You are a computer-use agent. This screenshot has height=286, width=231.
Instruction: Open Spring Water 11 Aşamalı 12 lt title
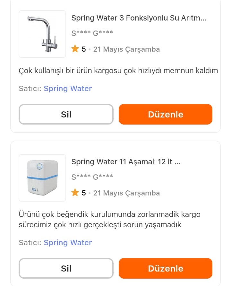(126, 162)
